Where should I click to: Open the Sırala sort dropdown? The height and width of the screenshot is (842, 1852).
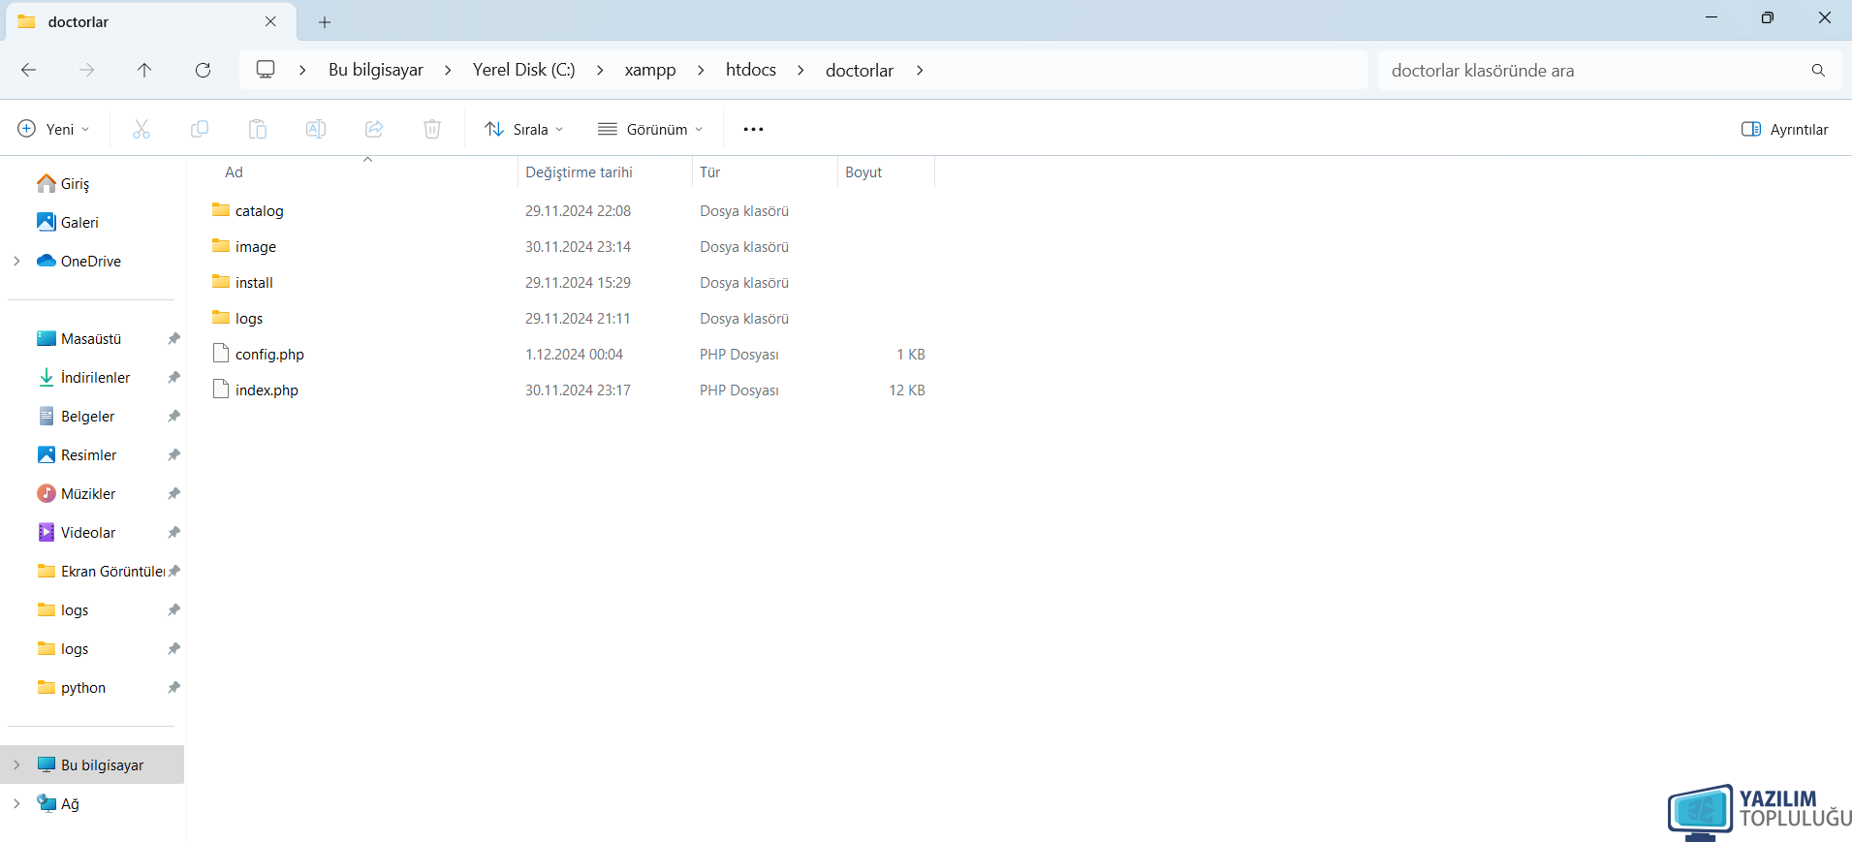[x=523, y=129]
